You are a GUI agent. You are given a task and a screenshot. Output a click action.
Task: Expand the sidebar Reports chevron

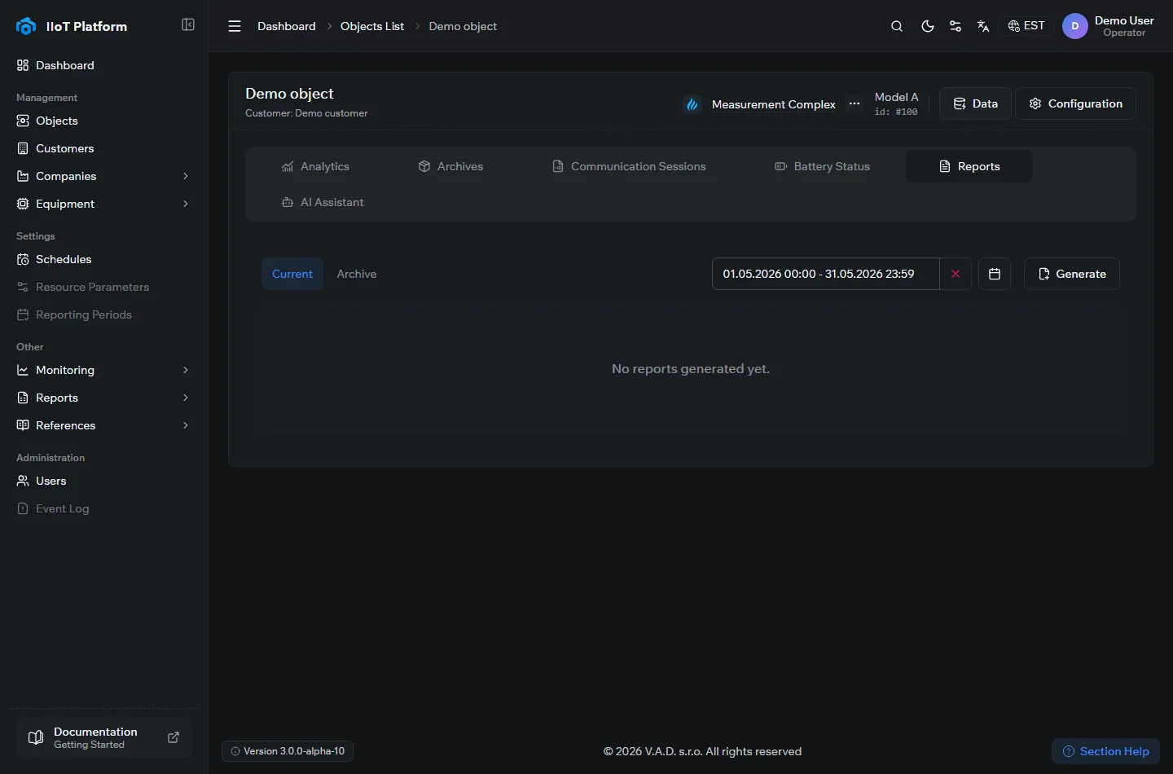click(186, 398)
